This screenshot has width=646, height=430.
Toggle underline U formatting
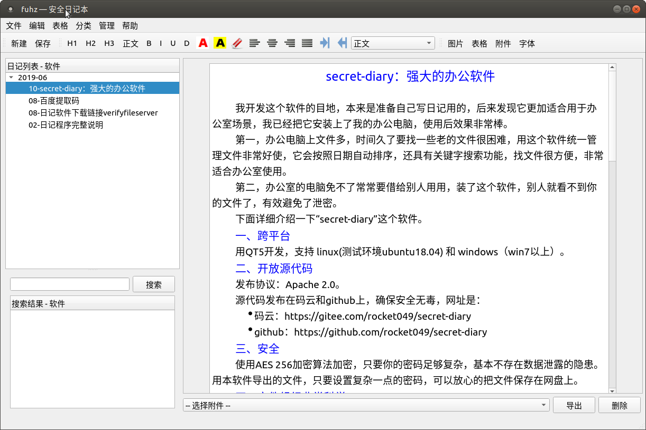tap(173, 43)
